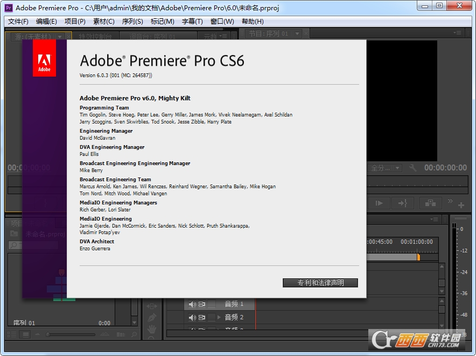Switch to the 特效控制台 tab
The image size is (476, 356).
click(x=95, y=37)
